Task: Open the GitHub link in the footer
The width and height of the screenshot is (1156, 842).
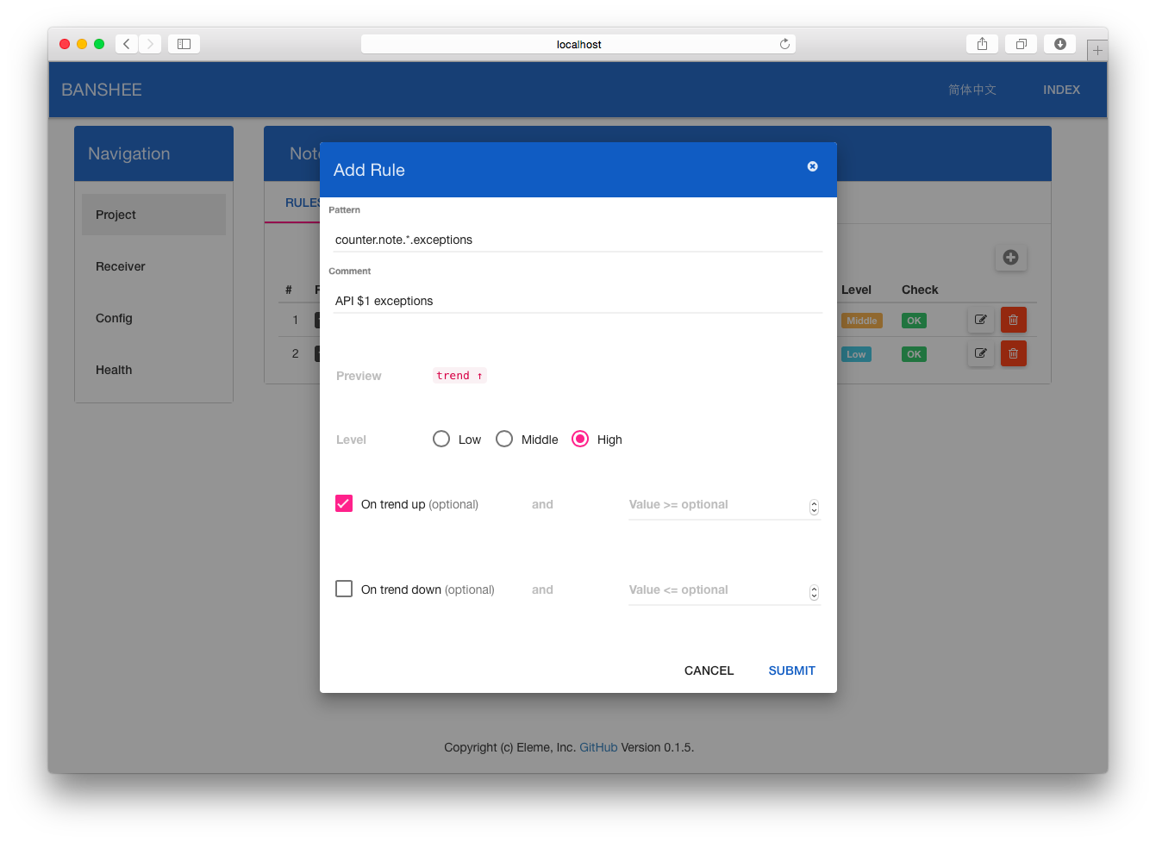Action: tap(598, 747)
